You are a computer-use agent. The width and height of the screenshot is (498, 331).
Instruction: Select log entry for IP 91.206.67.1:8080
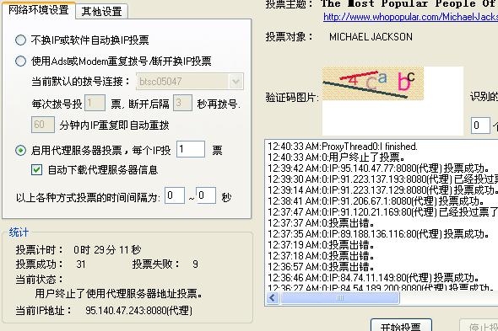coord(376,201)
